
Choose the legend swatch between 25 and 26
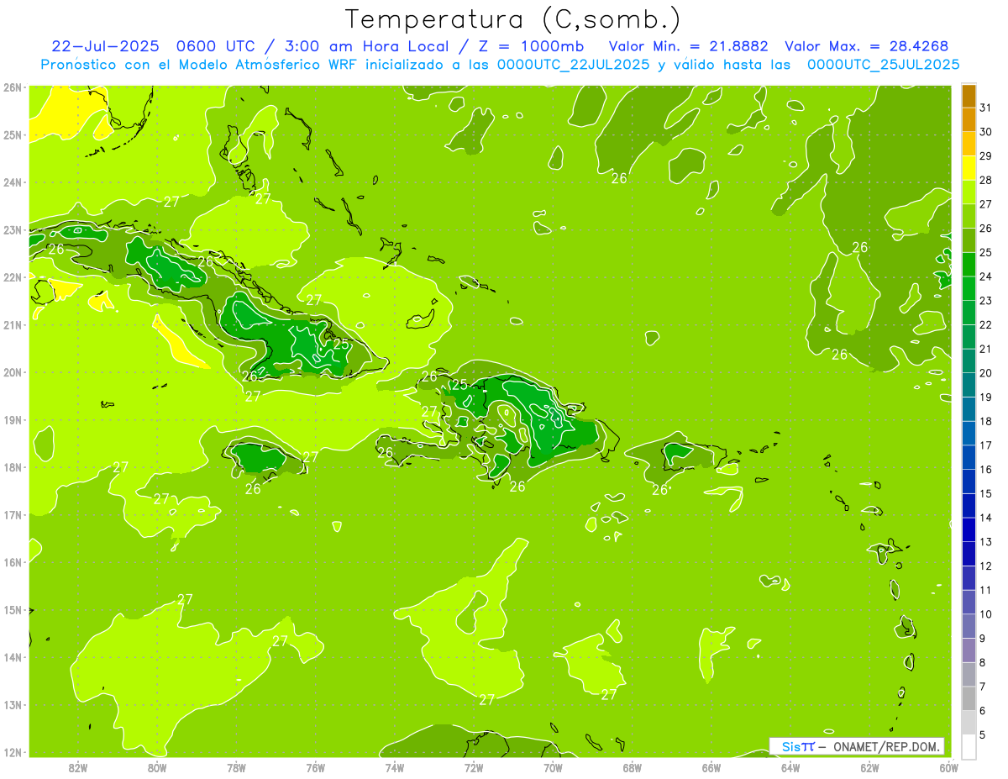tap(969, 240)
